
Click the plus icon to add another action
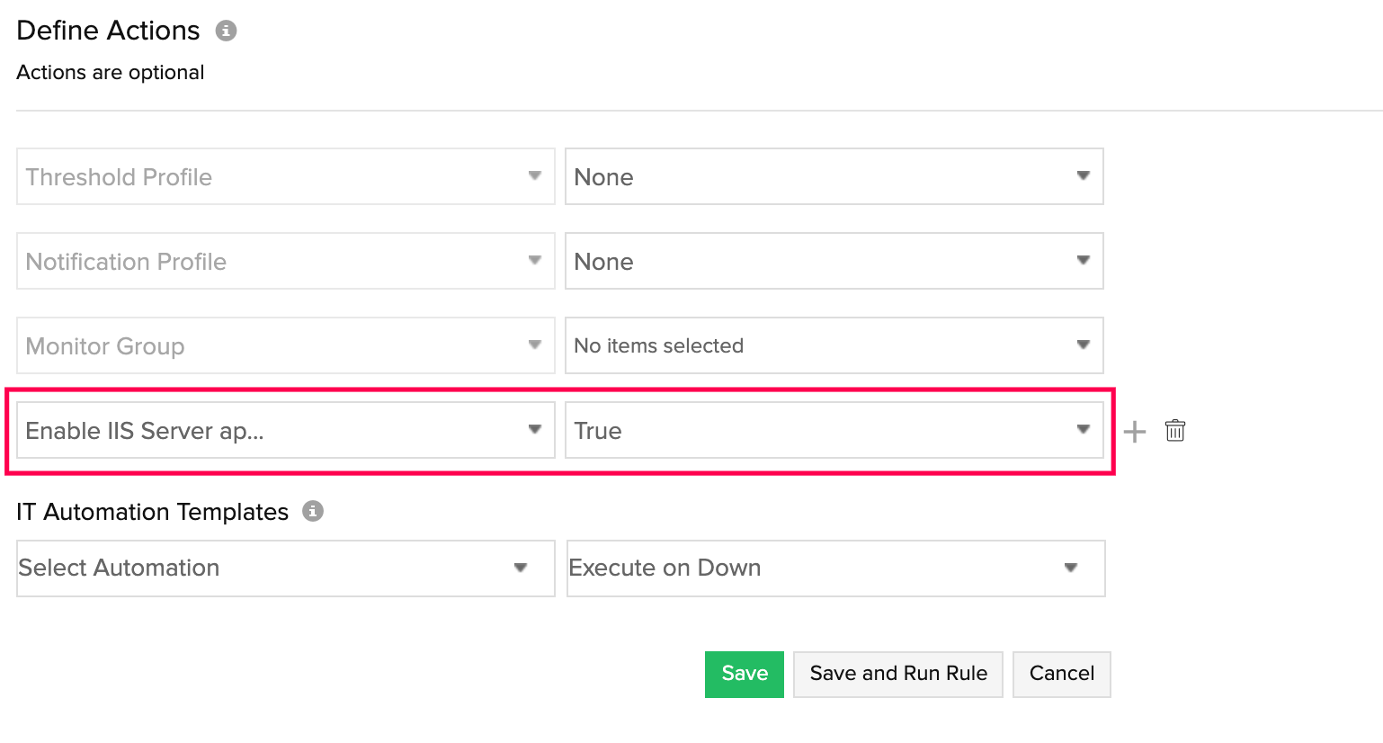coord(1134,431)
